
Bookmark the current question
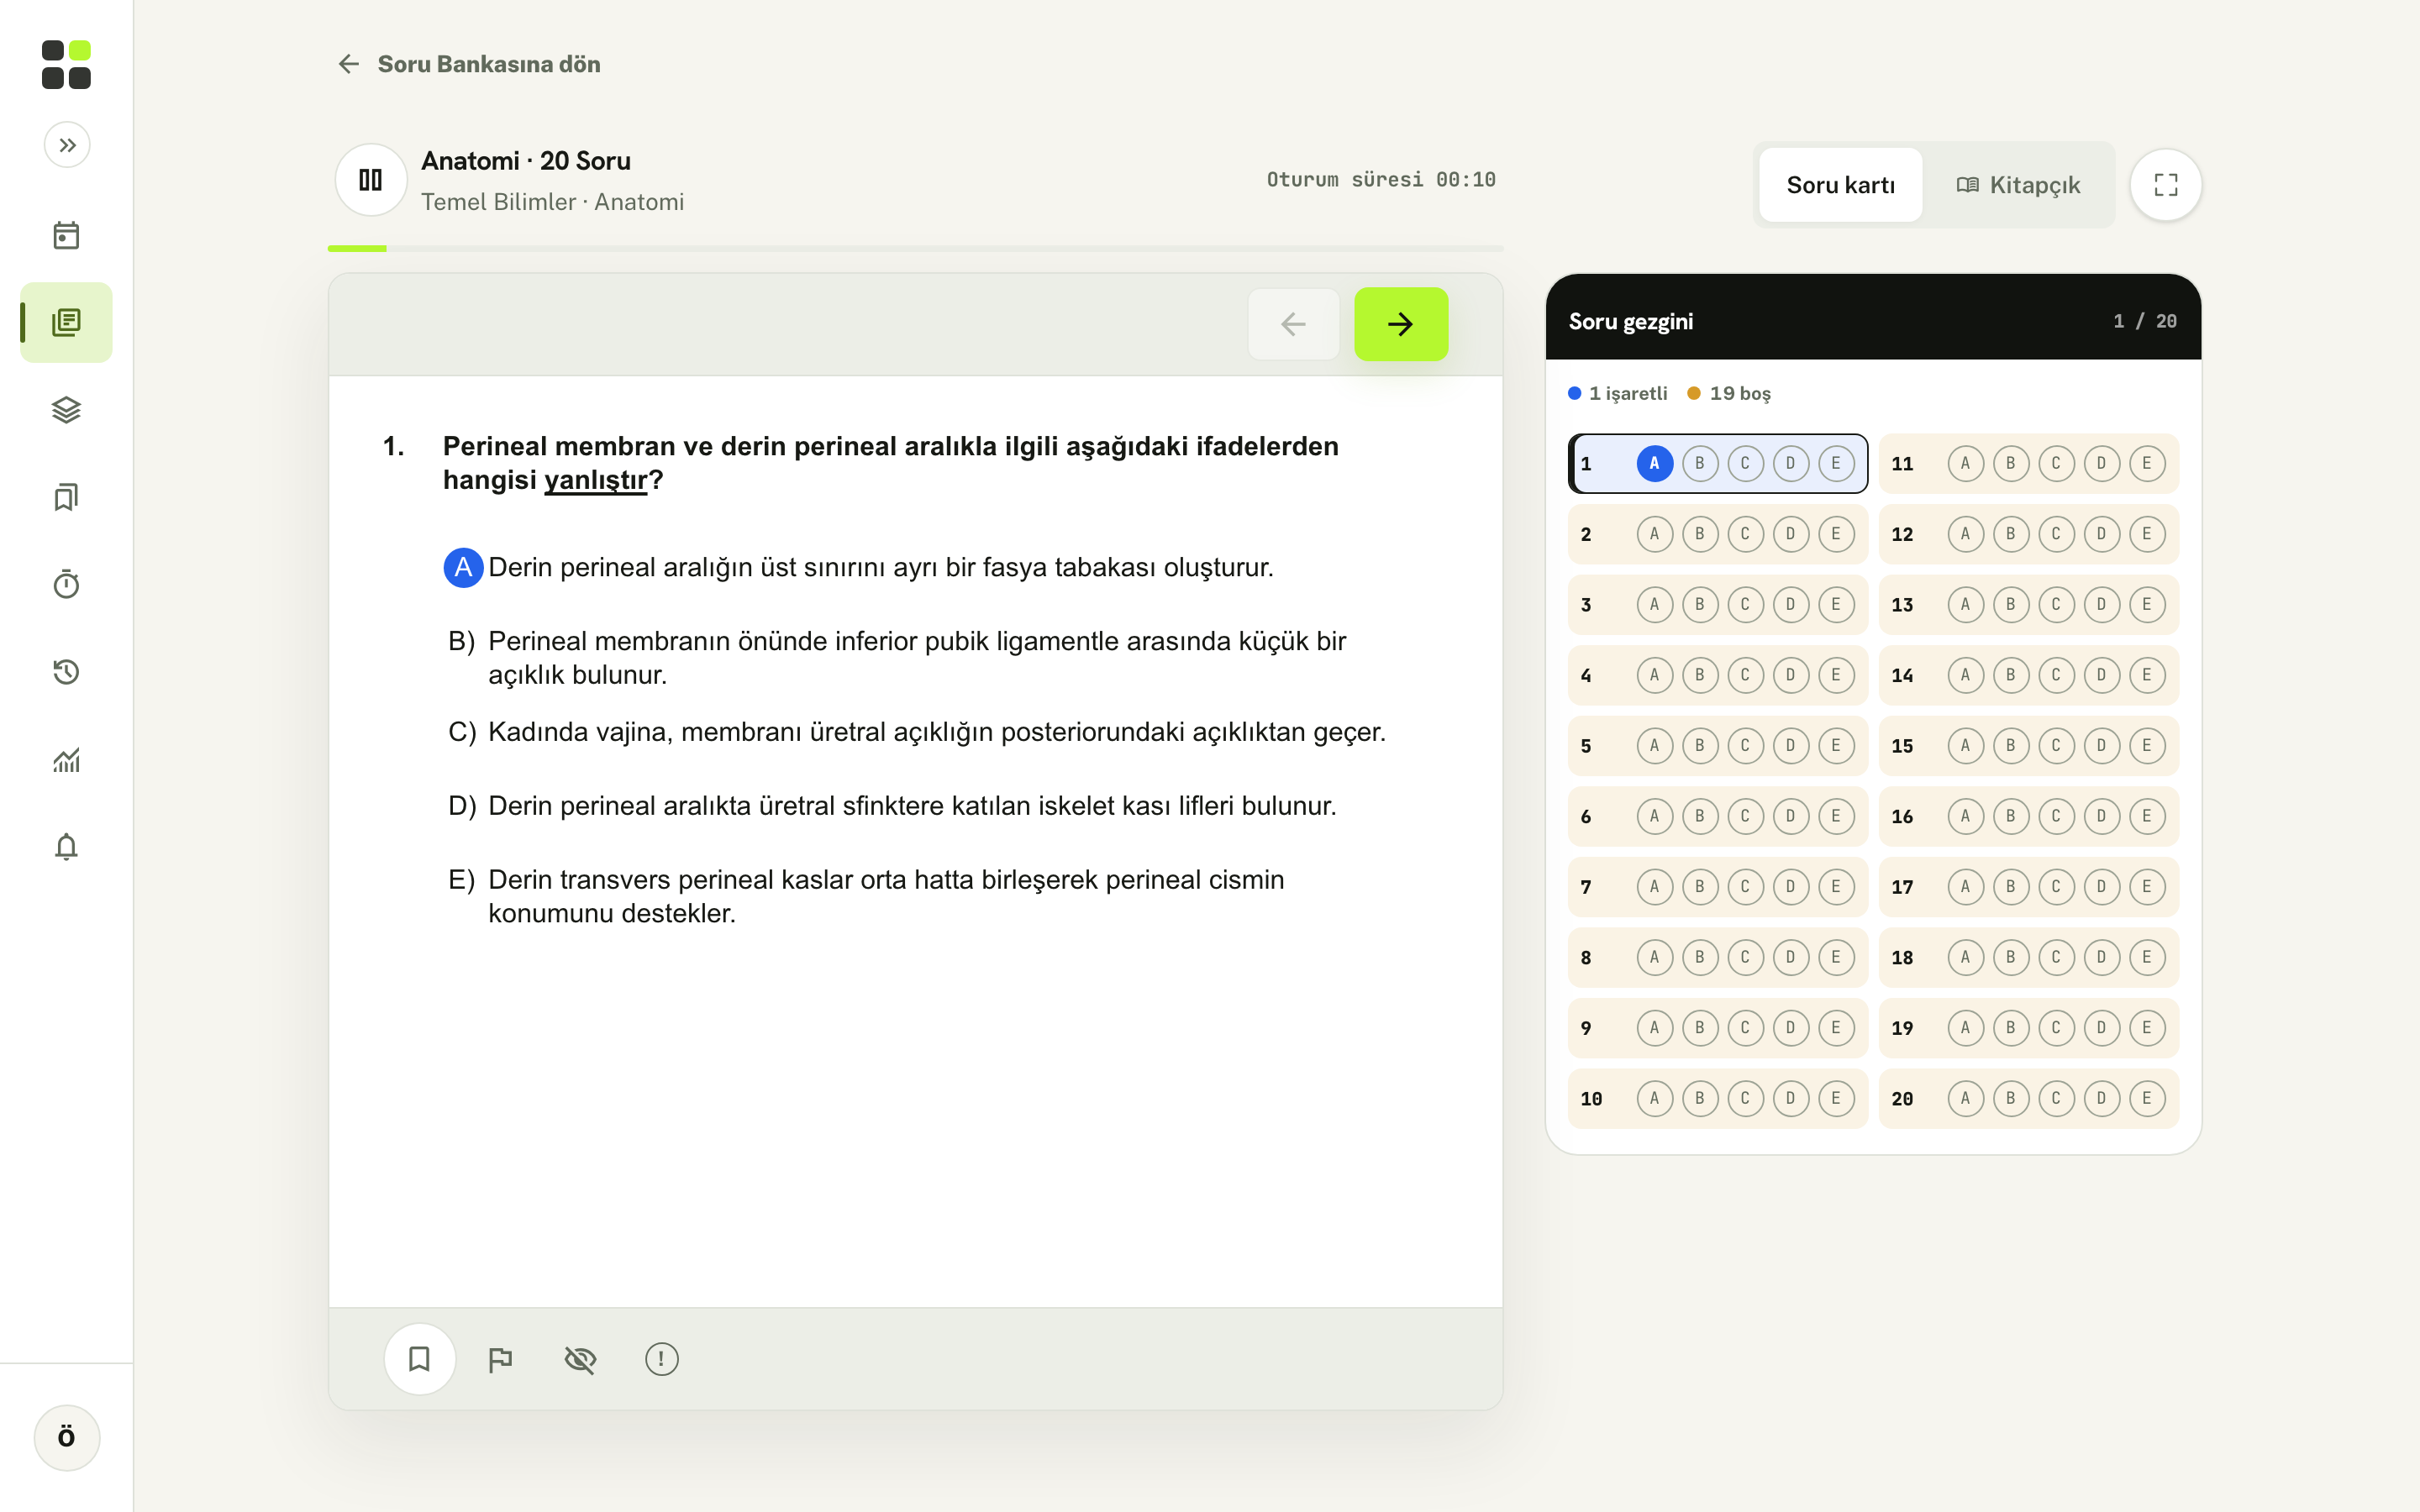420,1359
